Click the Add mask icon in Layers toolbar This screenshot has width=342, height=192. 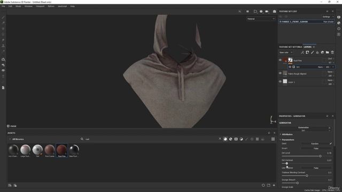(307, 52)
